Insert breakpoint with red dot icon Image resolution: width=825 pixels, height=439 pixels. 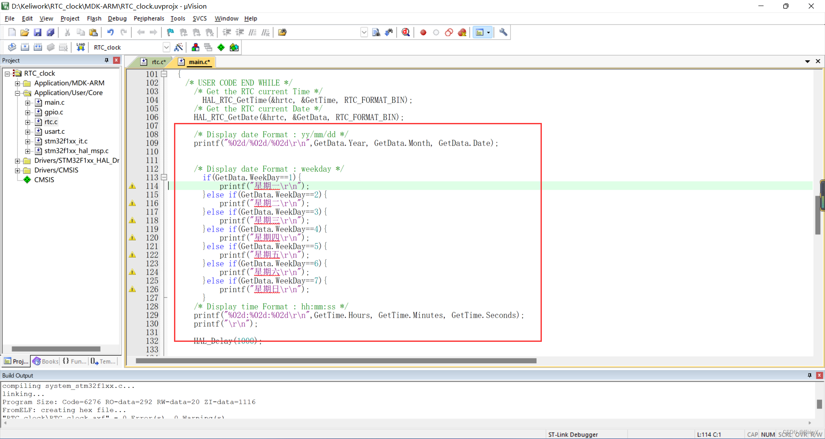pyautogui.click(x=423, y=32)
